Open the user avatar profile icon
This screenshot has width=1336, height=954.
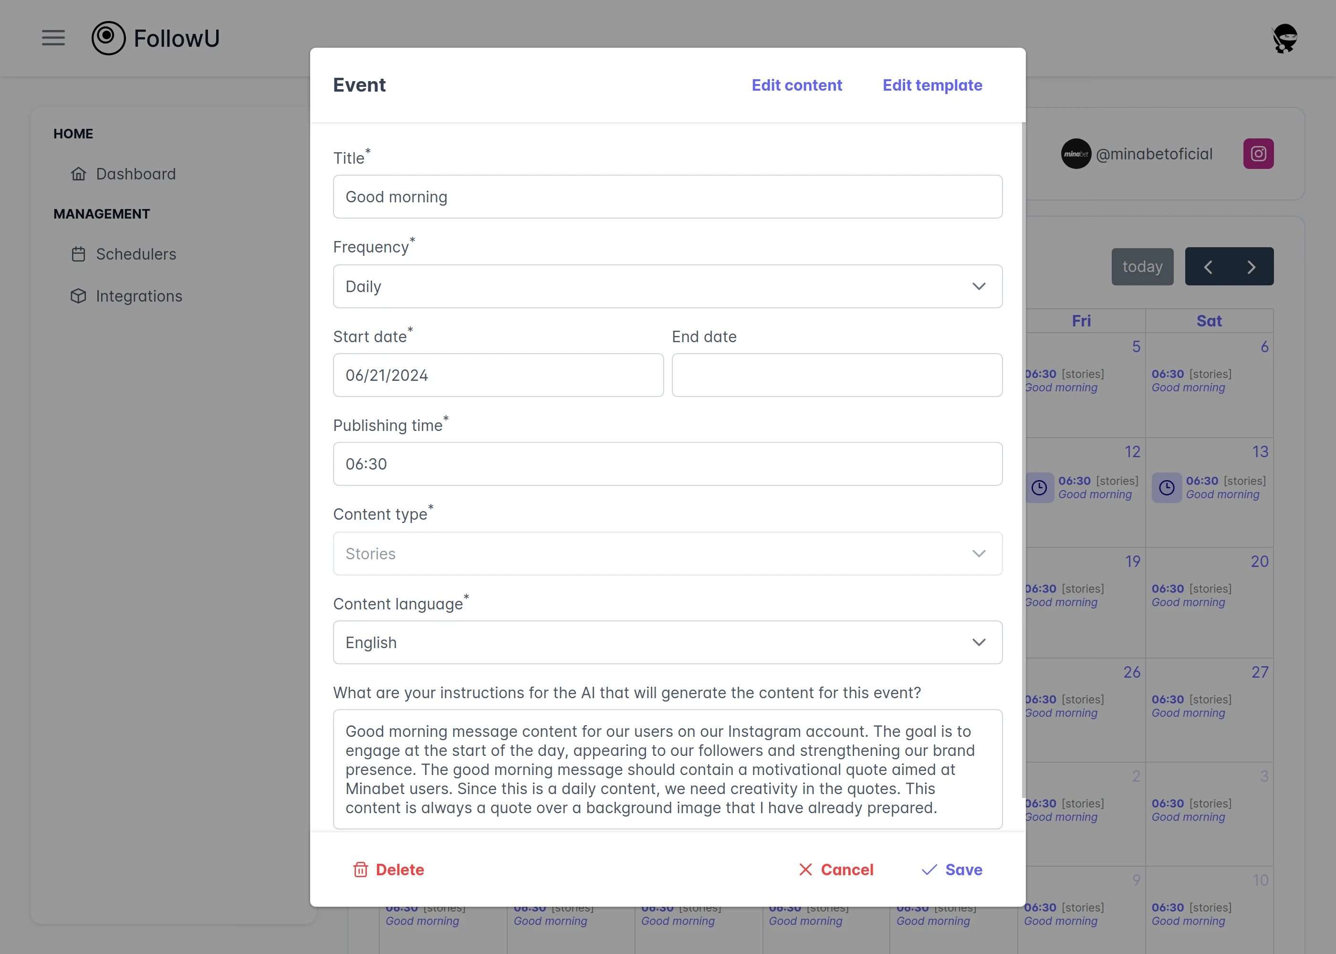(1284, 39)
